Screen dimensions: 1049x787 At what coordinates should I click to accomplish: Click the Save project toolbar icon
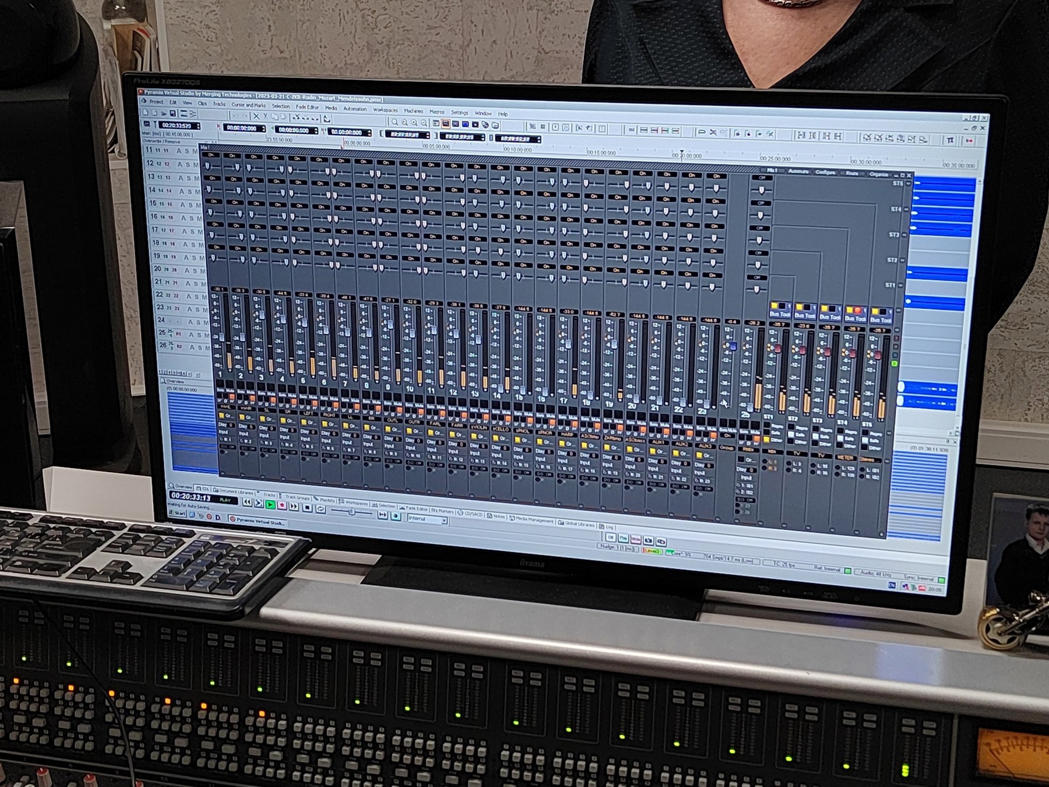(173, 113)
